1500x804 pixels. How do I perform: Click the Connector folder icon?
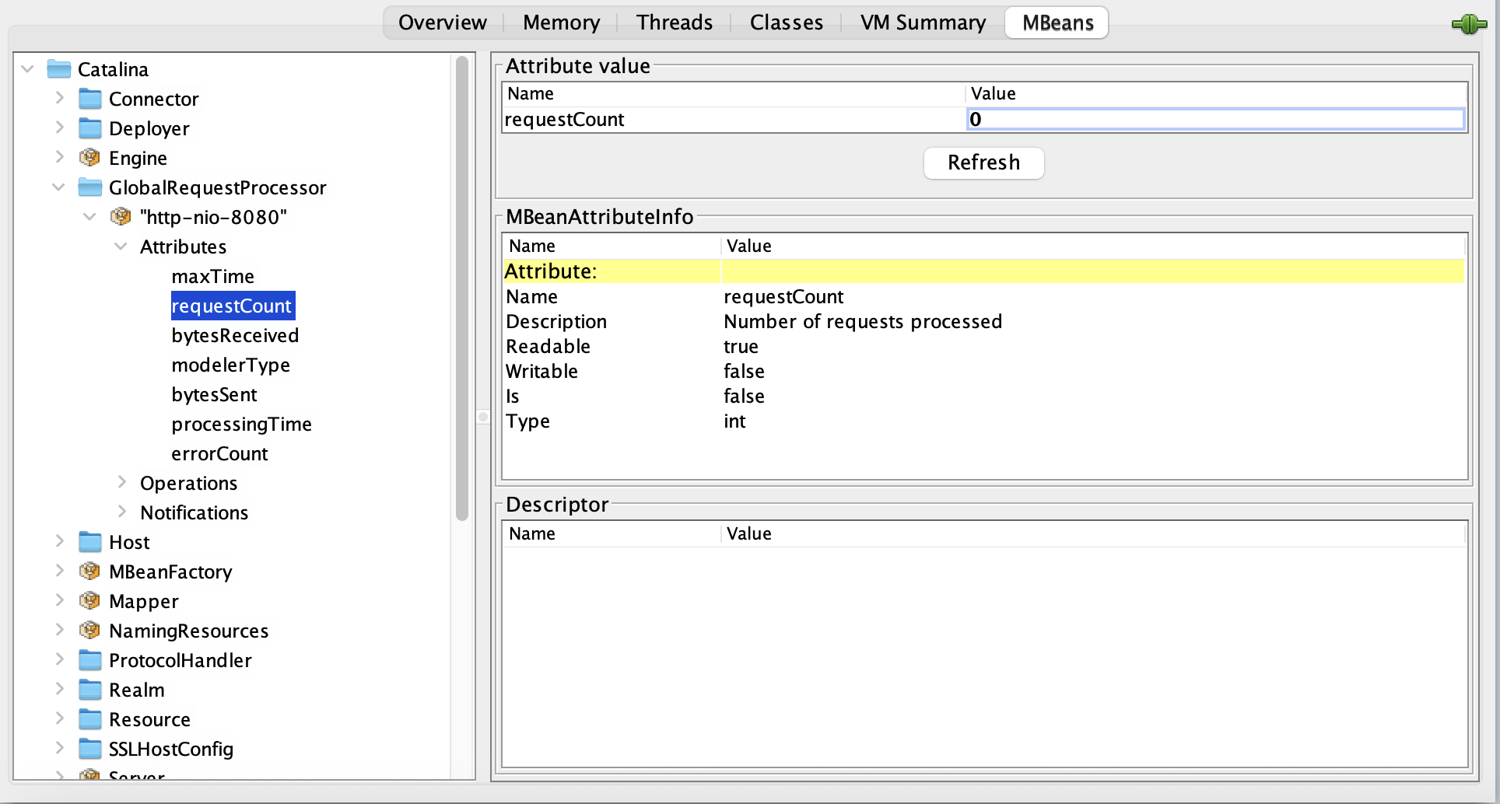coord(90,99)
